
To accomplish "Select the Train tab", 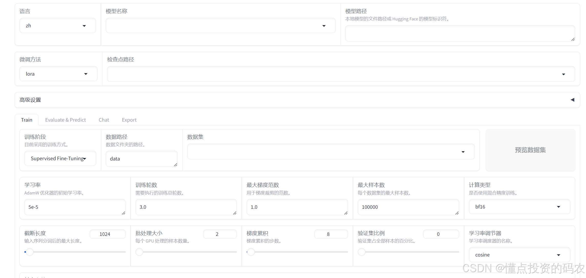I will (27, 120).
